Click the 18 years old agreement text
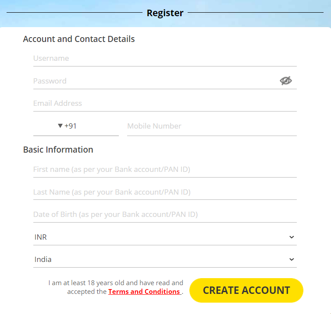This screenshot has width=331, height=314. [x=116, y=283]
